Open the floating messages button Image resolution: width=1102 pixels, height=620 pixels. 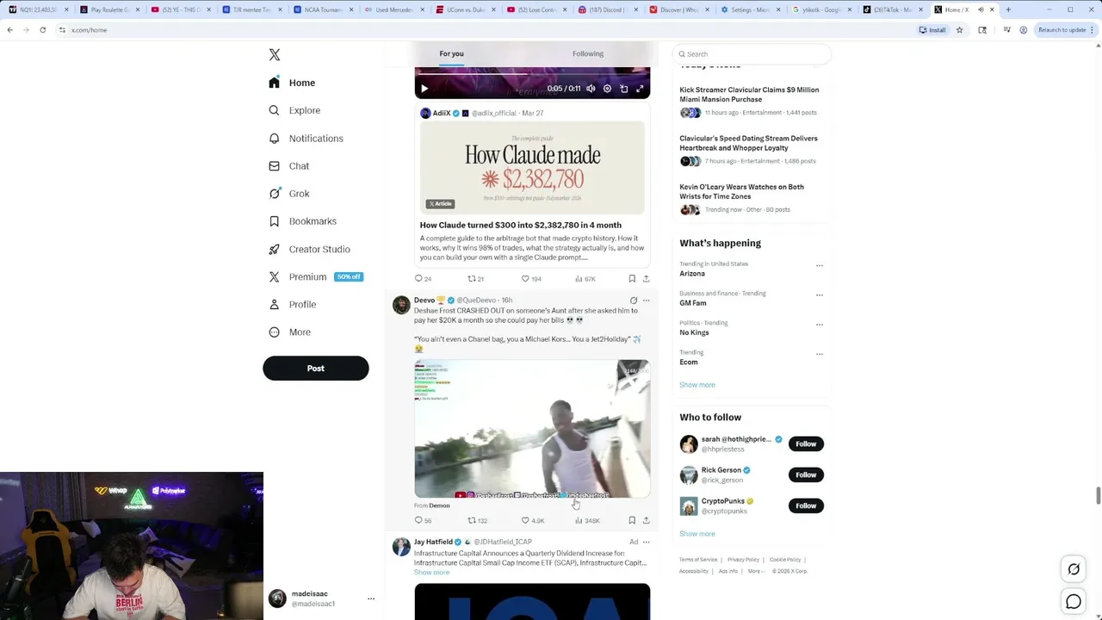click(1074, 602)
